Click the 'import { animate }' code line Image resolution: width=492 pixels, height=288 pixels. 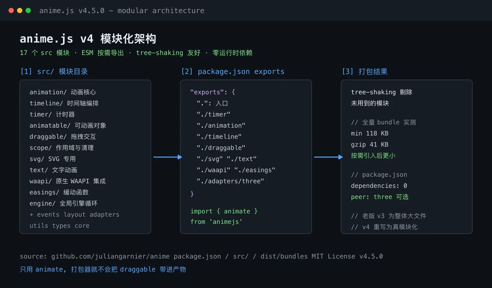224,211
